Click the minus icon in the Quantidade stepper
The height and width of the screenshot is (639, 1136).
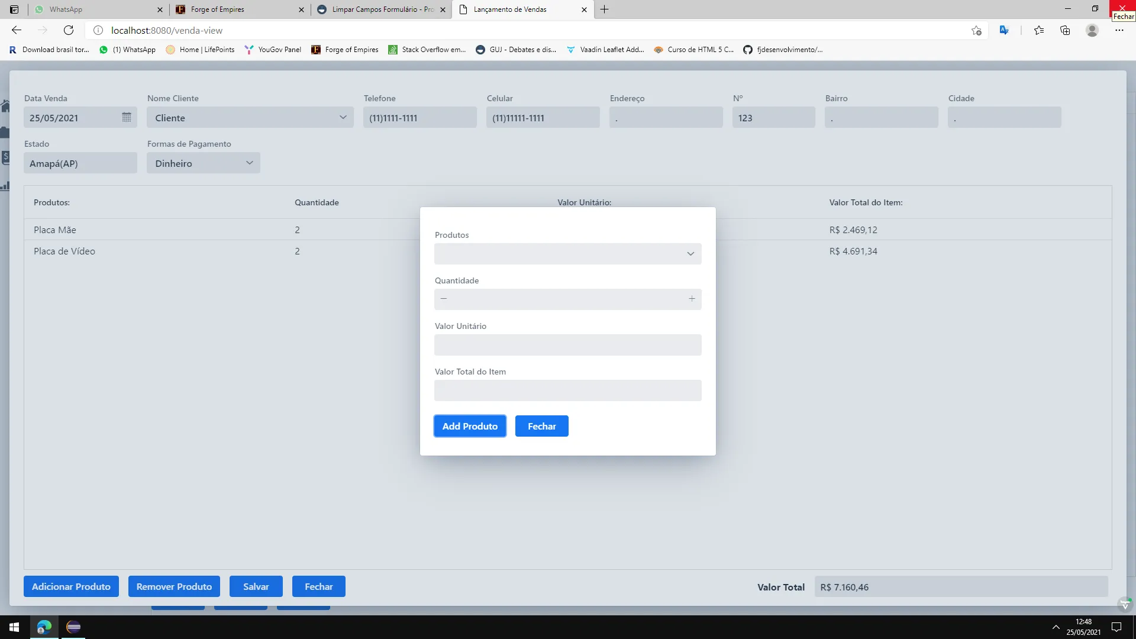tap(444, 299)
